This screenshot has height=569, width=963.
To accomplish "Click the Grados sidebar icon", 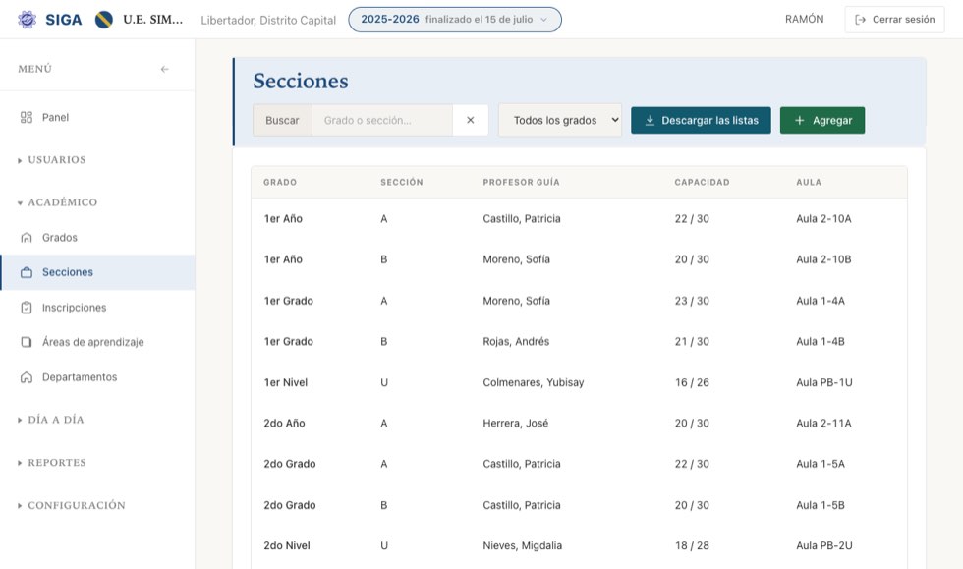I will tap(27, 238).
